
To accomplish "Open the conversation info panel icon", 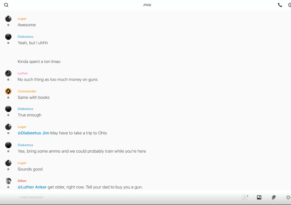I will pos(290,5).
